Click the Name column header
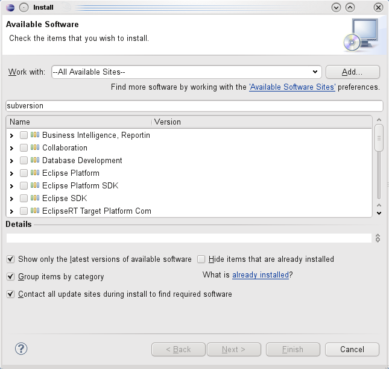The image size is (389, 369). pos(79,122)
